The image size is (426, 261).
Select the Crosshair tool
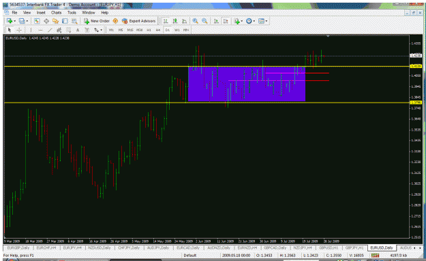[19, 30]
